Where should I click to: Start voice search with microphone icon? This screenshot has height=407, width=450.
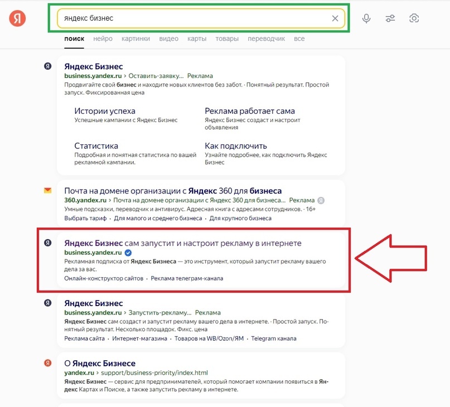pyautogui.click(x=366, y=18)
